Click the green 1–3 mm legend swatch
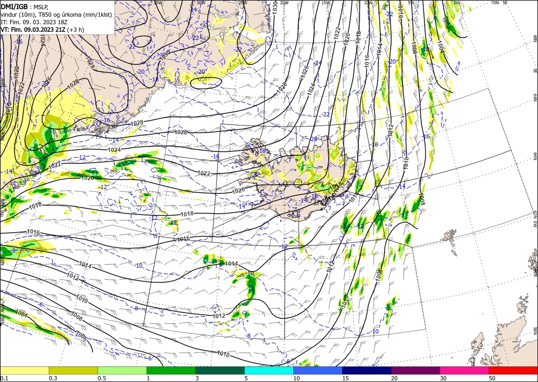538x382 pixels. pos(171,370)
